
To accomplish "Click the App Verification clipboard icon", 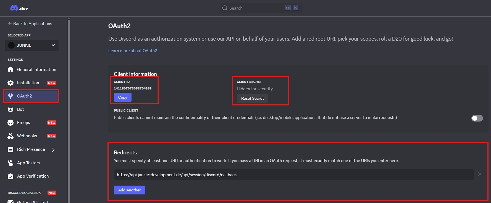I will (x=10, y=176).
